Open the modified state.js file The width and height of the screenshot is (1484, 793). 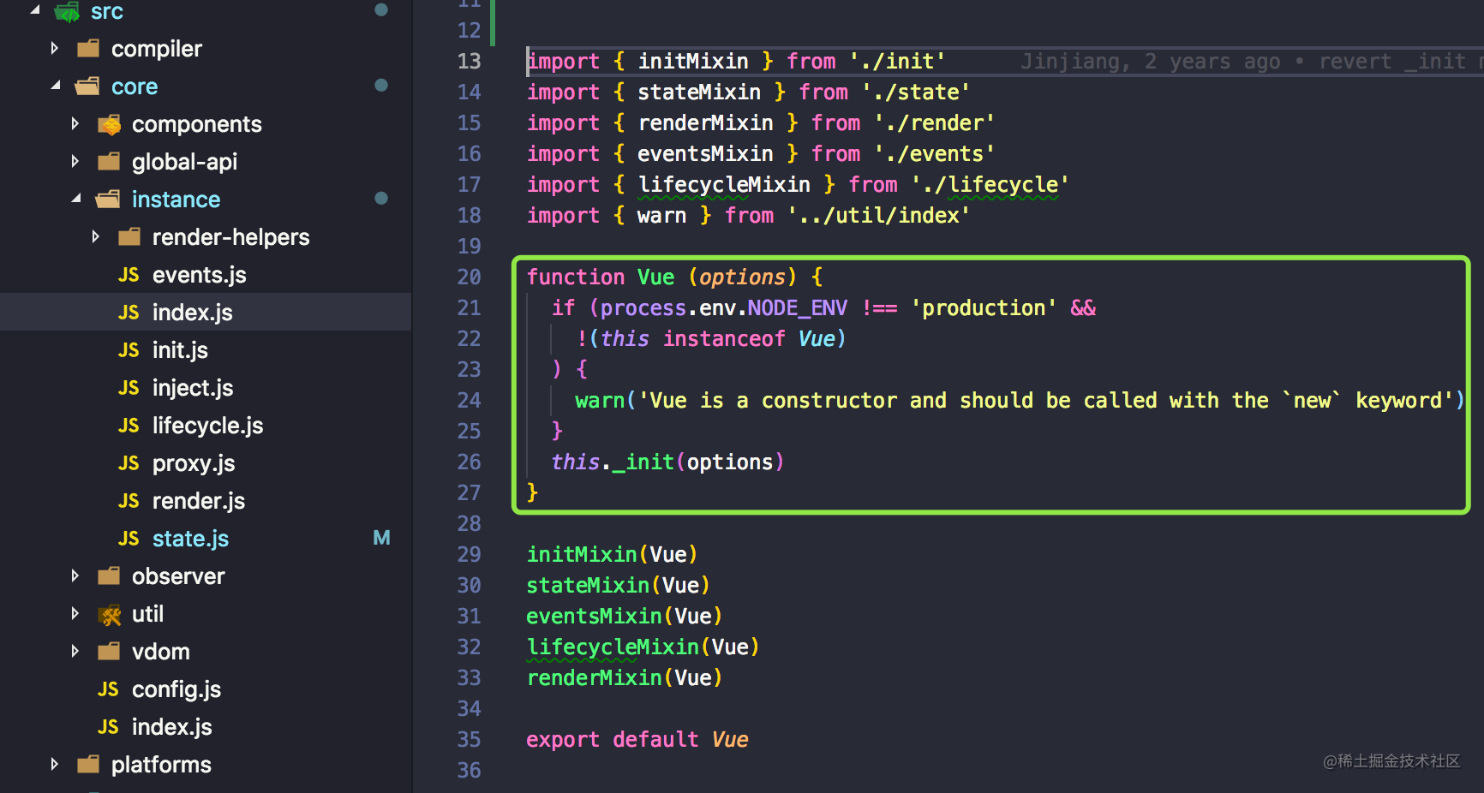[x=190, y=539]
